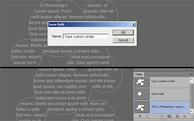Select the 'This is Photoshop's versio...' path

pos(163,107)
